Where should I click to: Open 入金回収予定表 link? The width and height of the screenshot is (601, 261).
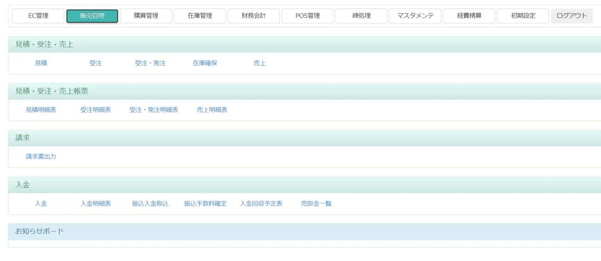[x=261, y=204]
